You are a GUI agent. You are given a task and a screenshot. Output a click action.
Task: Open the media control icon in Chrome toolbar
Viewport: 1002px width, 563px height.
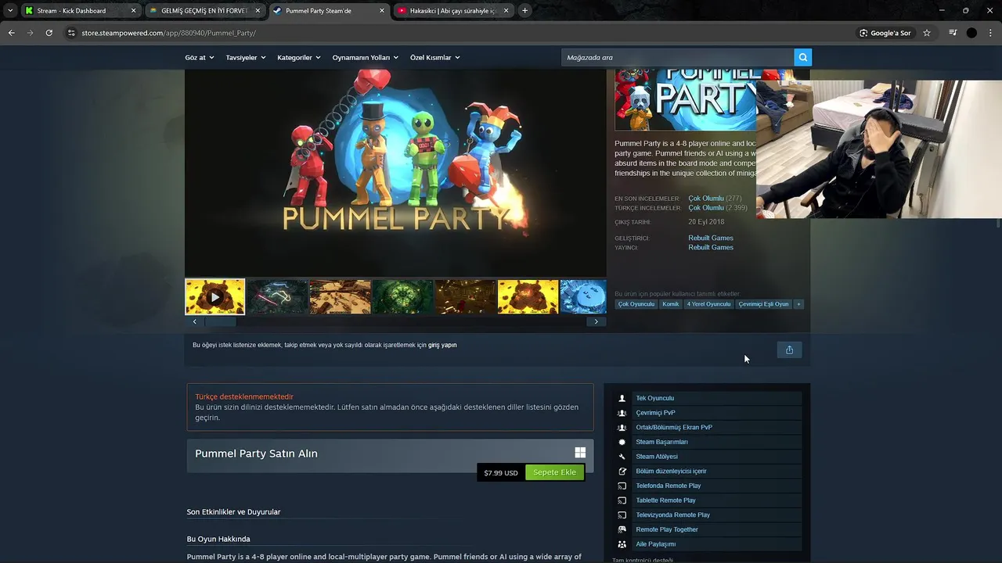[x=953, y=33]
